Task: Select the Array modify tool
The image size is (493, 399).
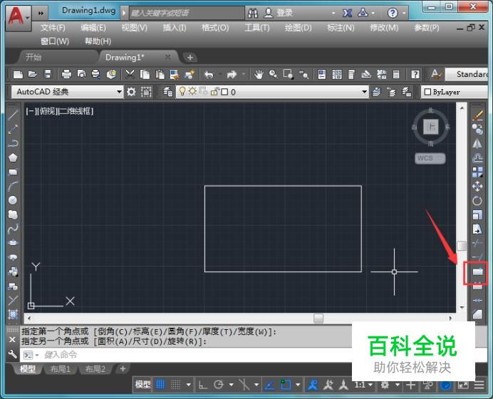Action: [x=477, y=172]
